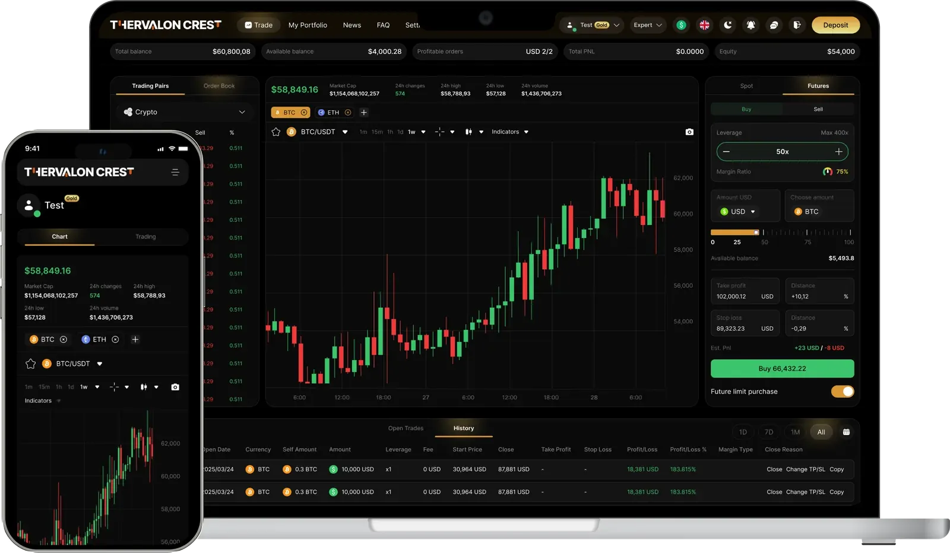Add a new pair tab with laptop plus icon
This screenshot has width=950, height=553.
[x=364, y=112]
